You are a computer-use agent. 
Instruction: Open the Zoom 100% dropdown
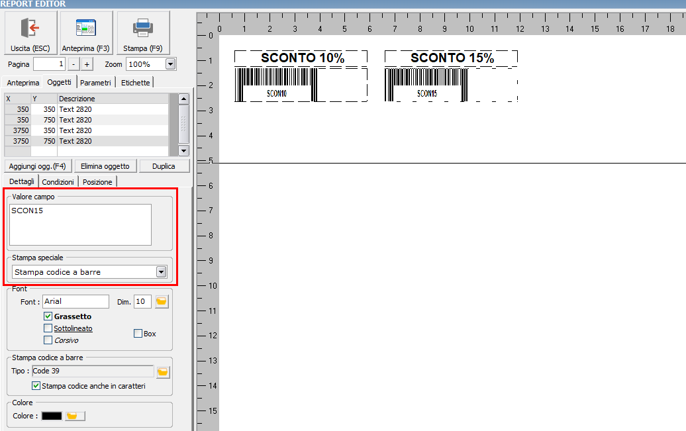tap(171, 64)
